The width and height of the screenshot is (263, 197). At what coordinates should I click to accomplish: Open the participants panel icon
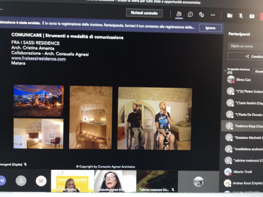179,14
